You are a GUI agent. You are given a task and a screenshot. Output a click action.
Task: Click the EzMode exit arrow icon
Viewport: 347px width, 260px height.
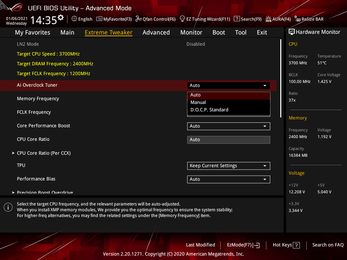(256, 245)
